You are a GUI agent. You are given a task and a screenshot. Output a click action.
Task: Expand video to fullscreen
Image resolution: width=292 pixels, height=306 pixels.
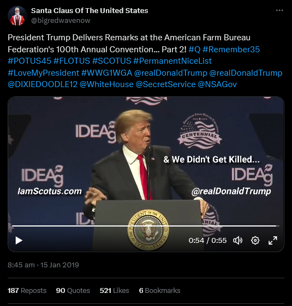pos(273,241)
